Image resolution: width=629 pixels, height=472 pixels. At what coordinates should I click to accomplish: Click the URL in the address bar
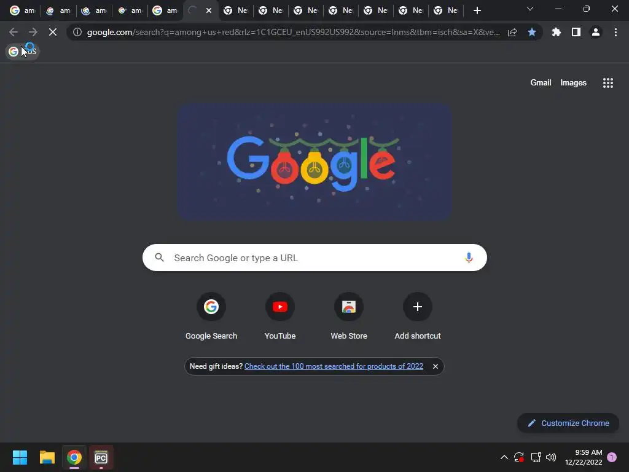[x=293, y=32]
